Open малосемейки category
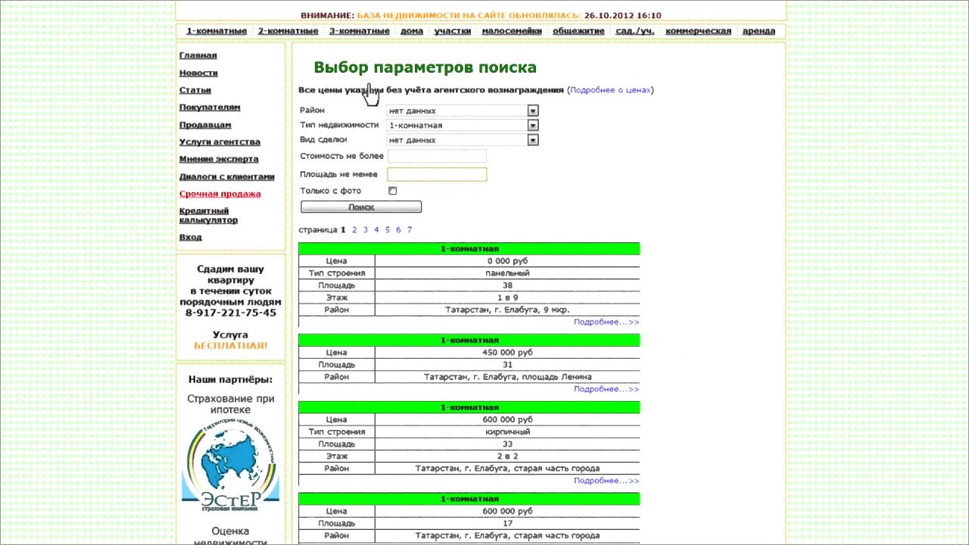969x545 pixels. point(512,31)
